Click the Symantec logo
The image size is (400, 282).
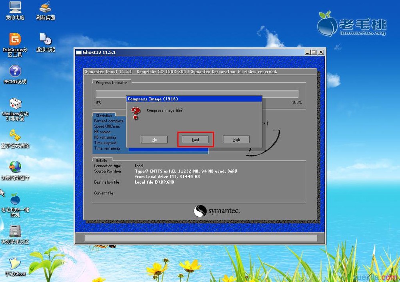pos(217,211)
